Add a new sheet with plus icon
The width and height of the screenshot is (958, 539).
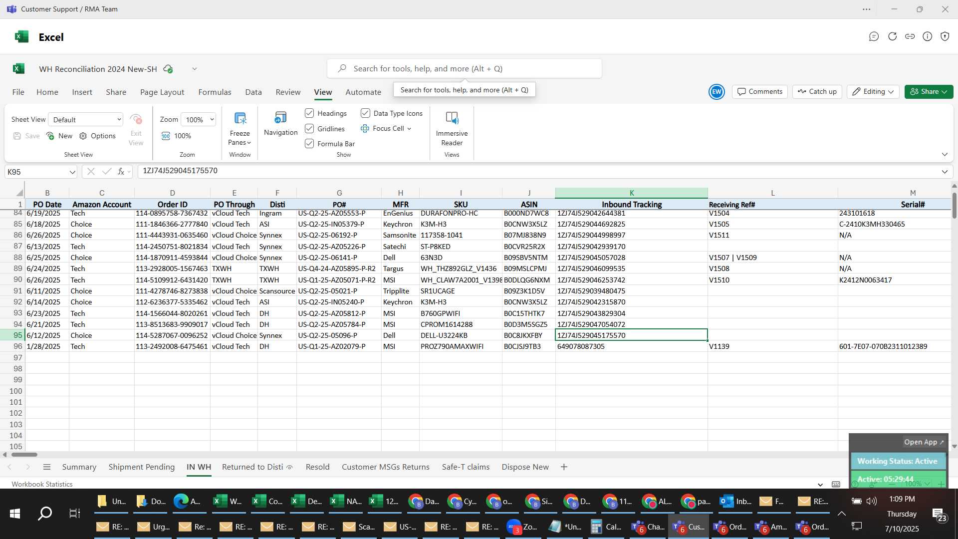tap(564, 467)
